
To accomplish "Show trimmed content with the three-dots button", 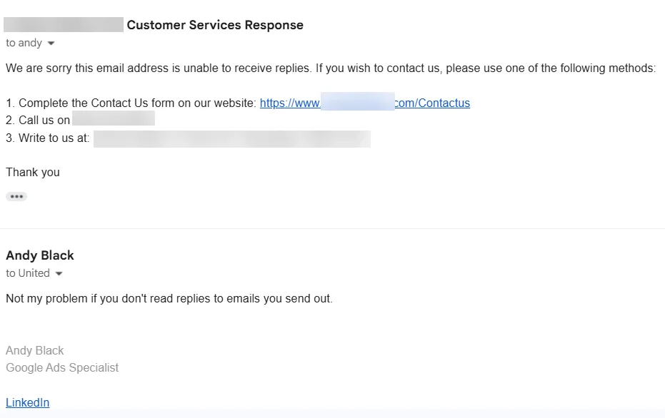I will [16, 196].
